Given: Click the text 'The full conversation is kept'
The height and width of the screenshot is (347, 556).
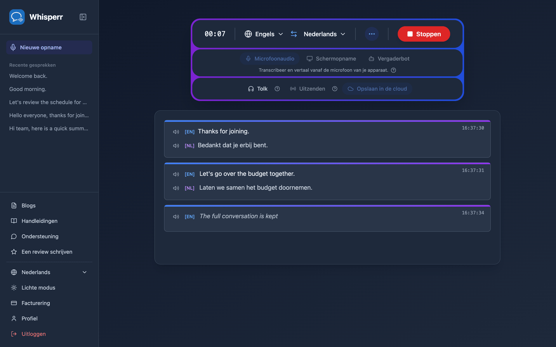Looking at the screenshot, I should pyautogui.click(x=239, y=216).
